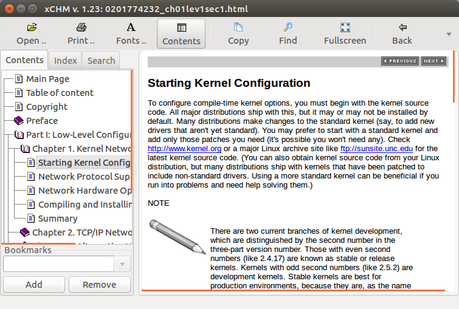Image resolution: width=459 pixels, height=309 pixels.
Task: Click the Add bookmark button
Action: tap(34, 284)
